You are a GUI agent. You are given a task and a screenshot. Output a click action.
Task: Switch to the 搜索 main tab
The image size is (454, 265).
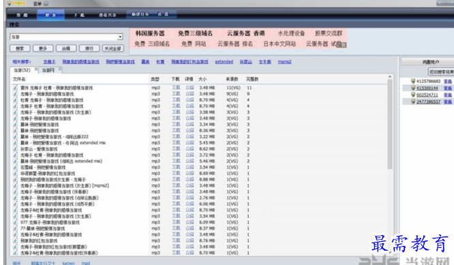(50, 15)
